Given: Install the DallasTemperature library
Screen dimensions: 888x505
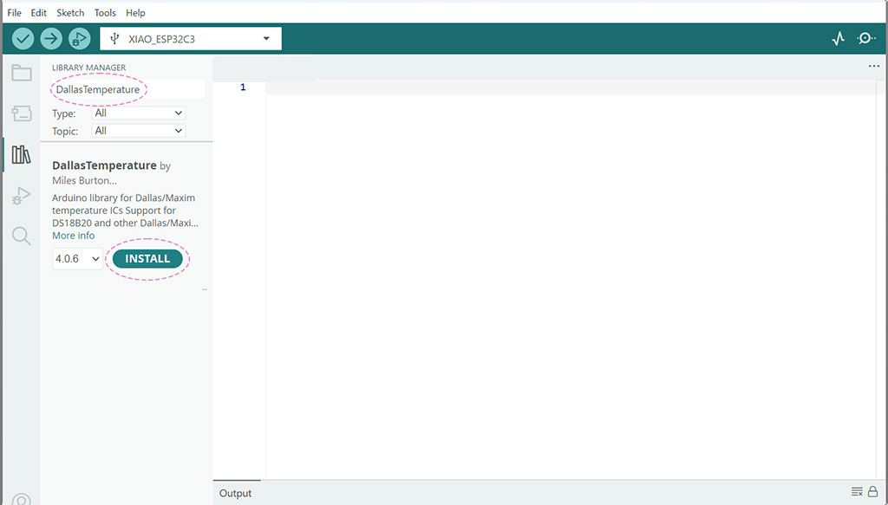Looking at the screenshot, I should point(147,259).
